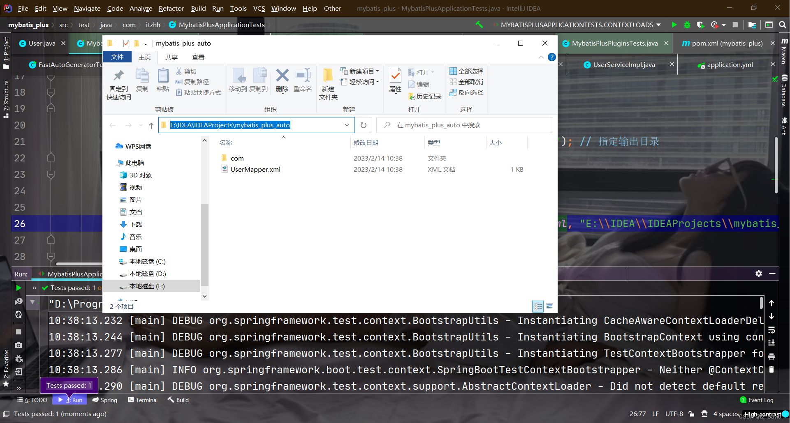Toggle Project tool window stripe

pos(6,53)
